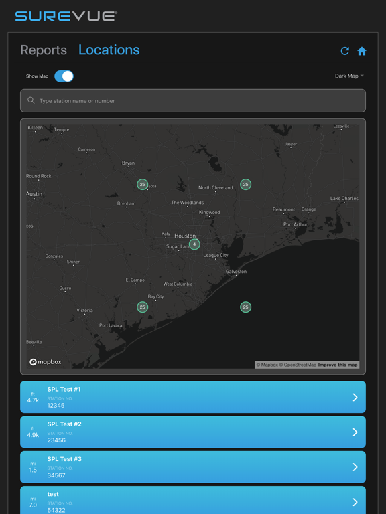Click the Port Lavaca map label

tap(111, 325)
